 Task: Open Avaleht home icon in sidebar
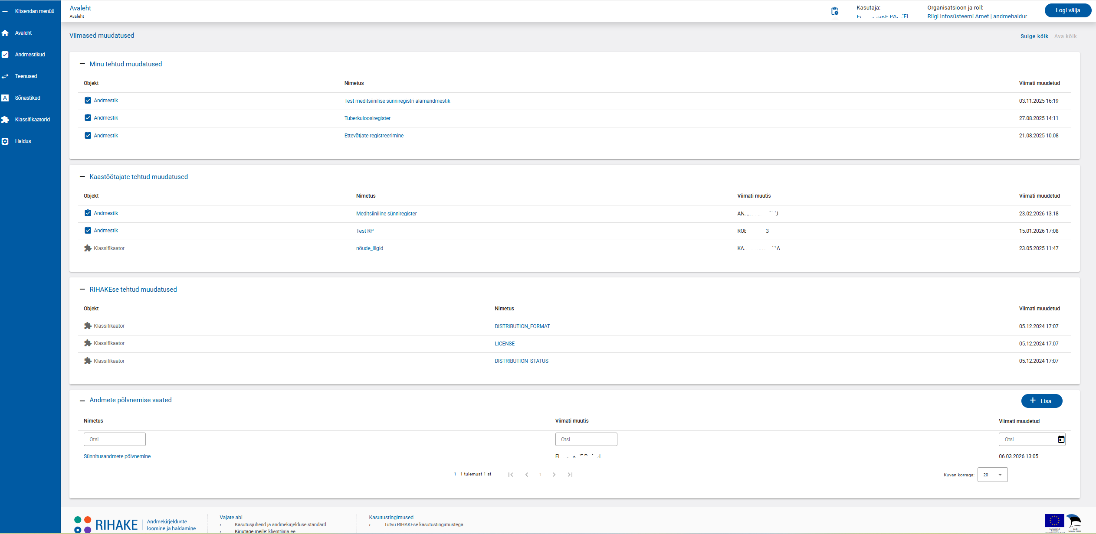coord(5,33)
